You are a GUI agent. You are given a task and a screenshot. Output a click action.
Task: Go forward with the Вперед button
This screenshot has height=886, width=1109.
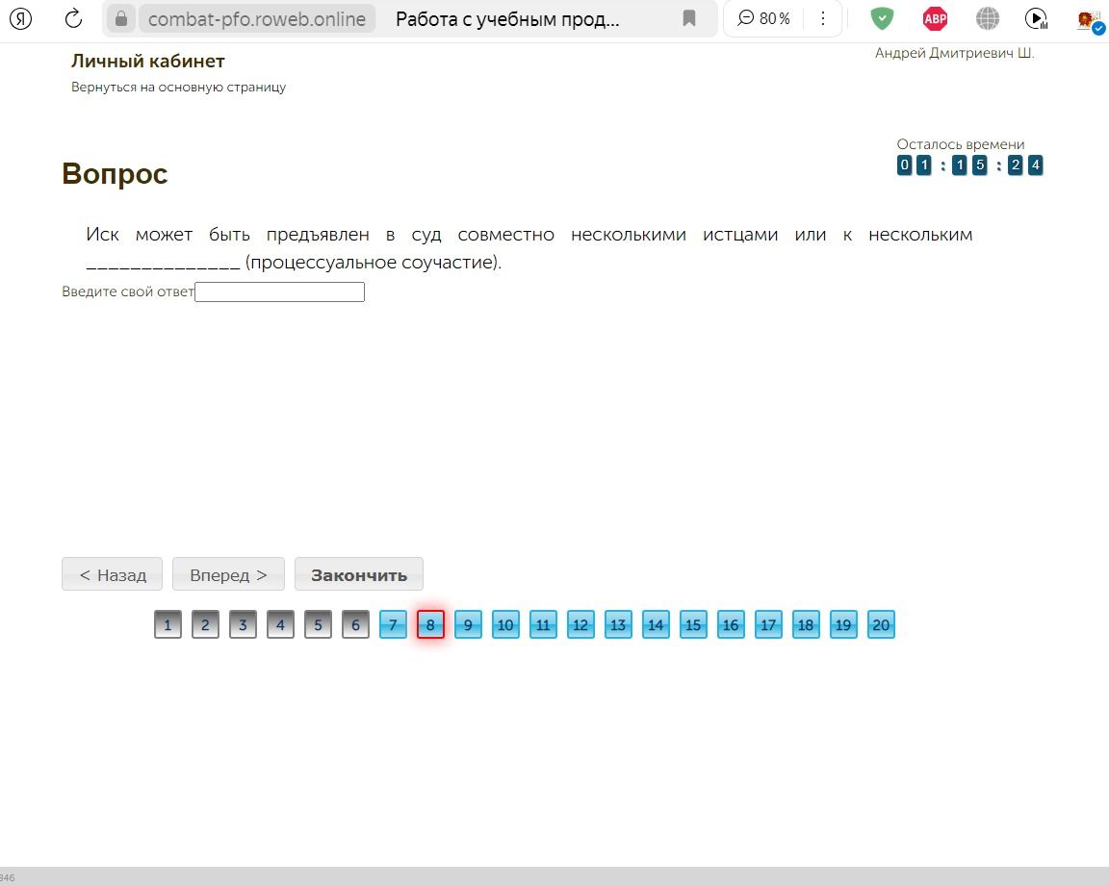pyautogui.click(x=228, y=574)
